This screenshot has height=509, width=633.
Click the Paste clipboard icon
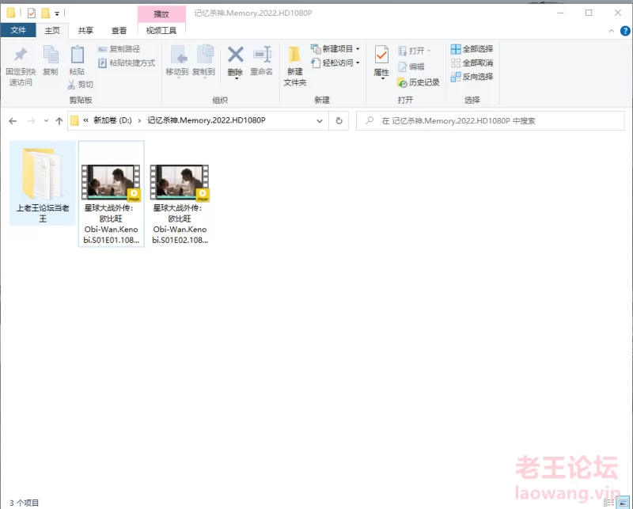77,55
